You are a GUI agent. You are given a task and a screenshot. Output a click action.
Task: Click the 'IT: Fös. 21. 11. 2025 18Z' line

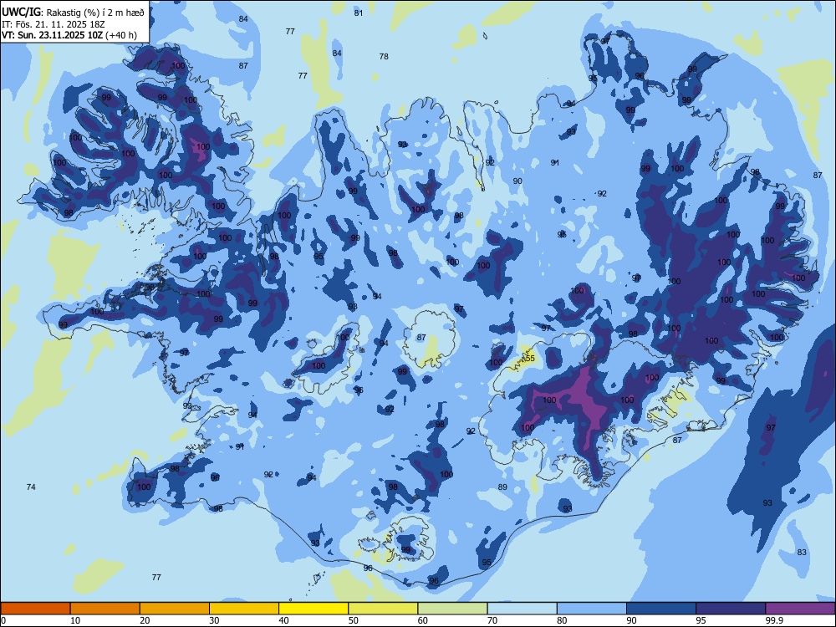[54, 24]
